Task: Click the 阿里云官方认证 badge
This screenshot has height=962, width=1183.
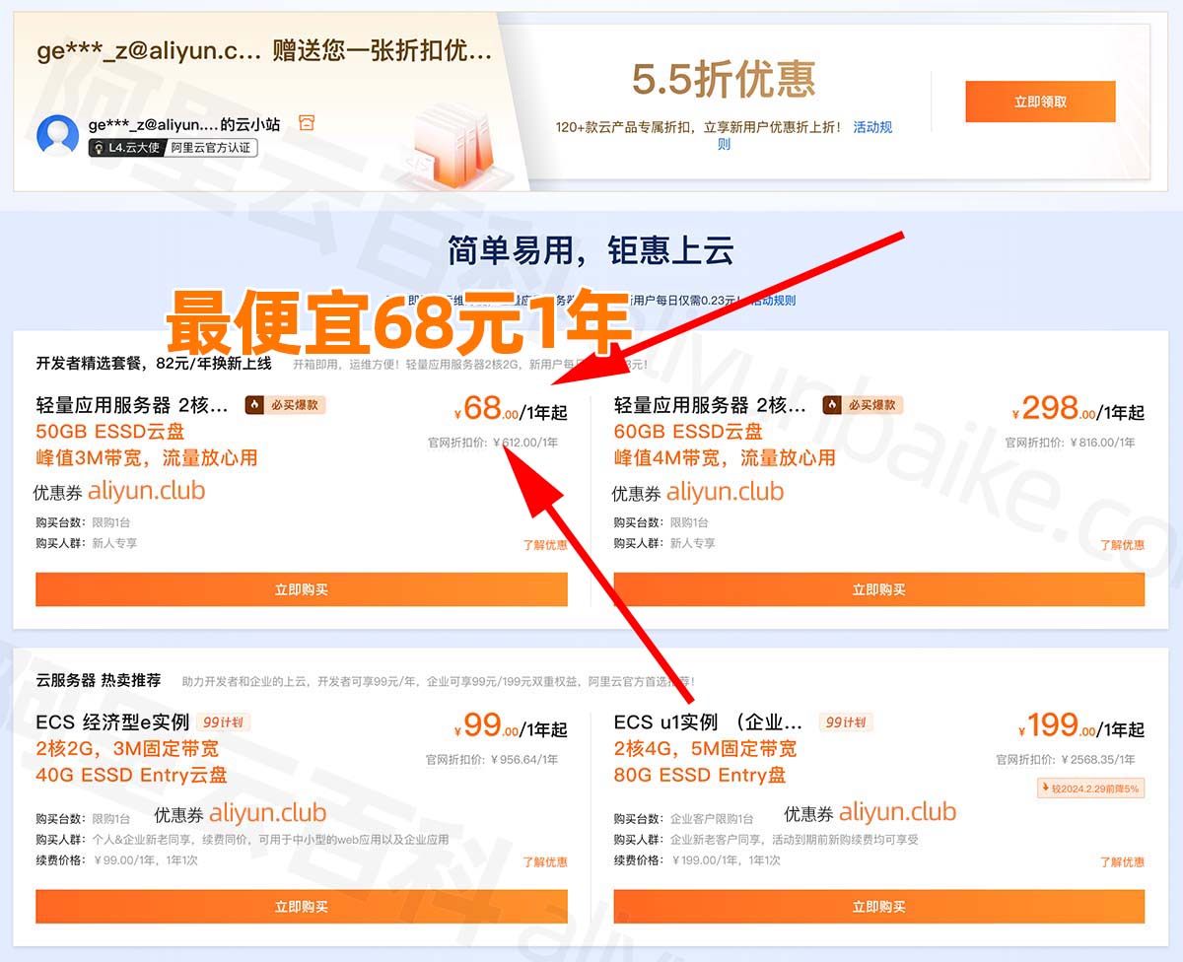Action: [x=210, y=148]
